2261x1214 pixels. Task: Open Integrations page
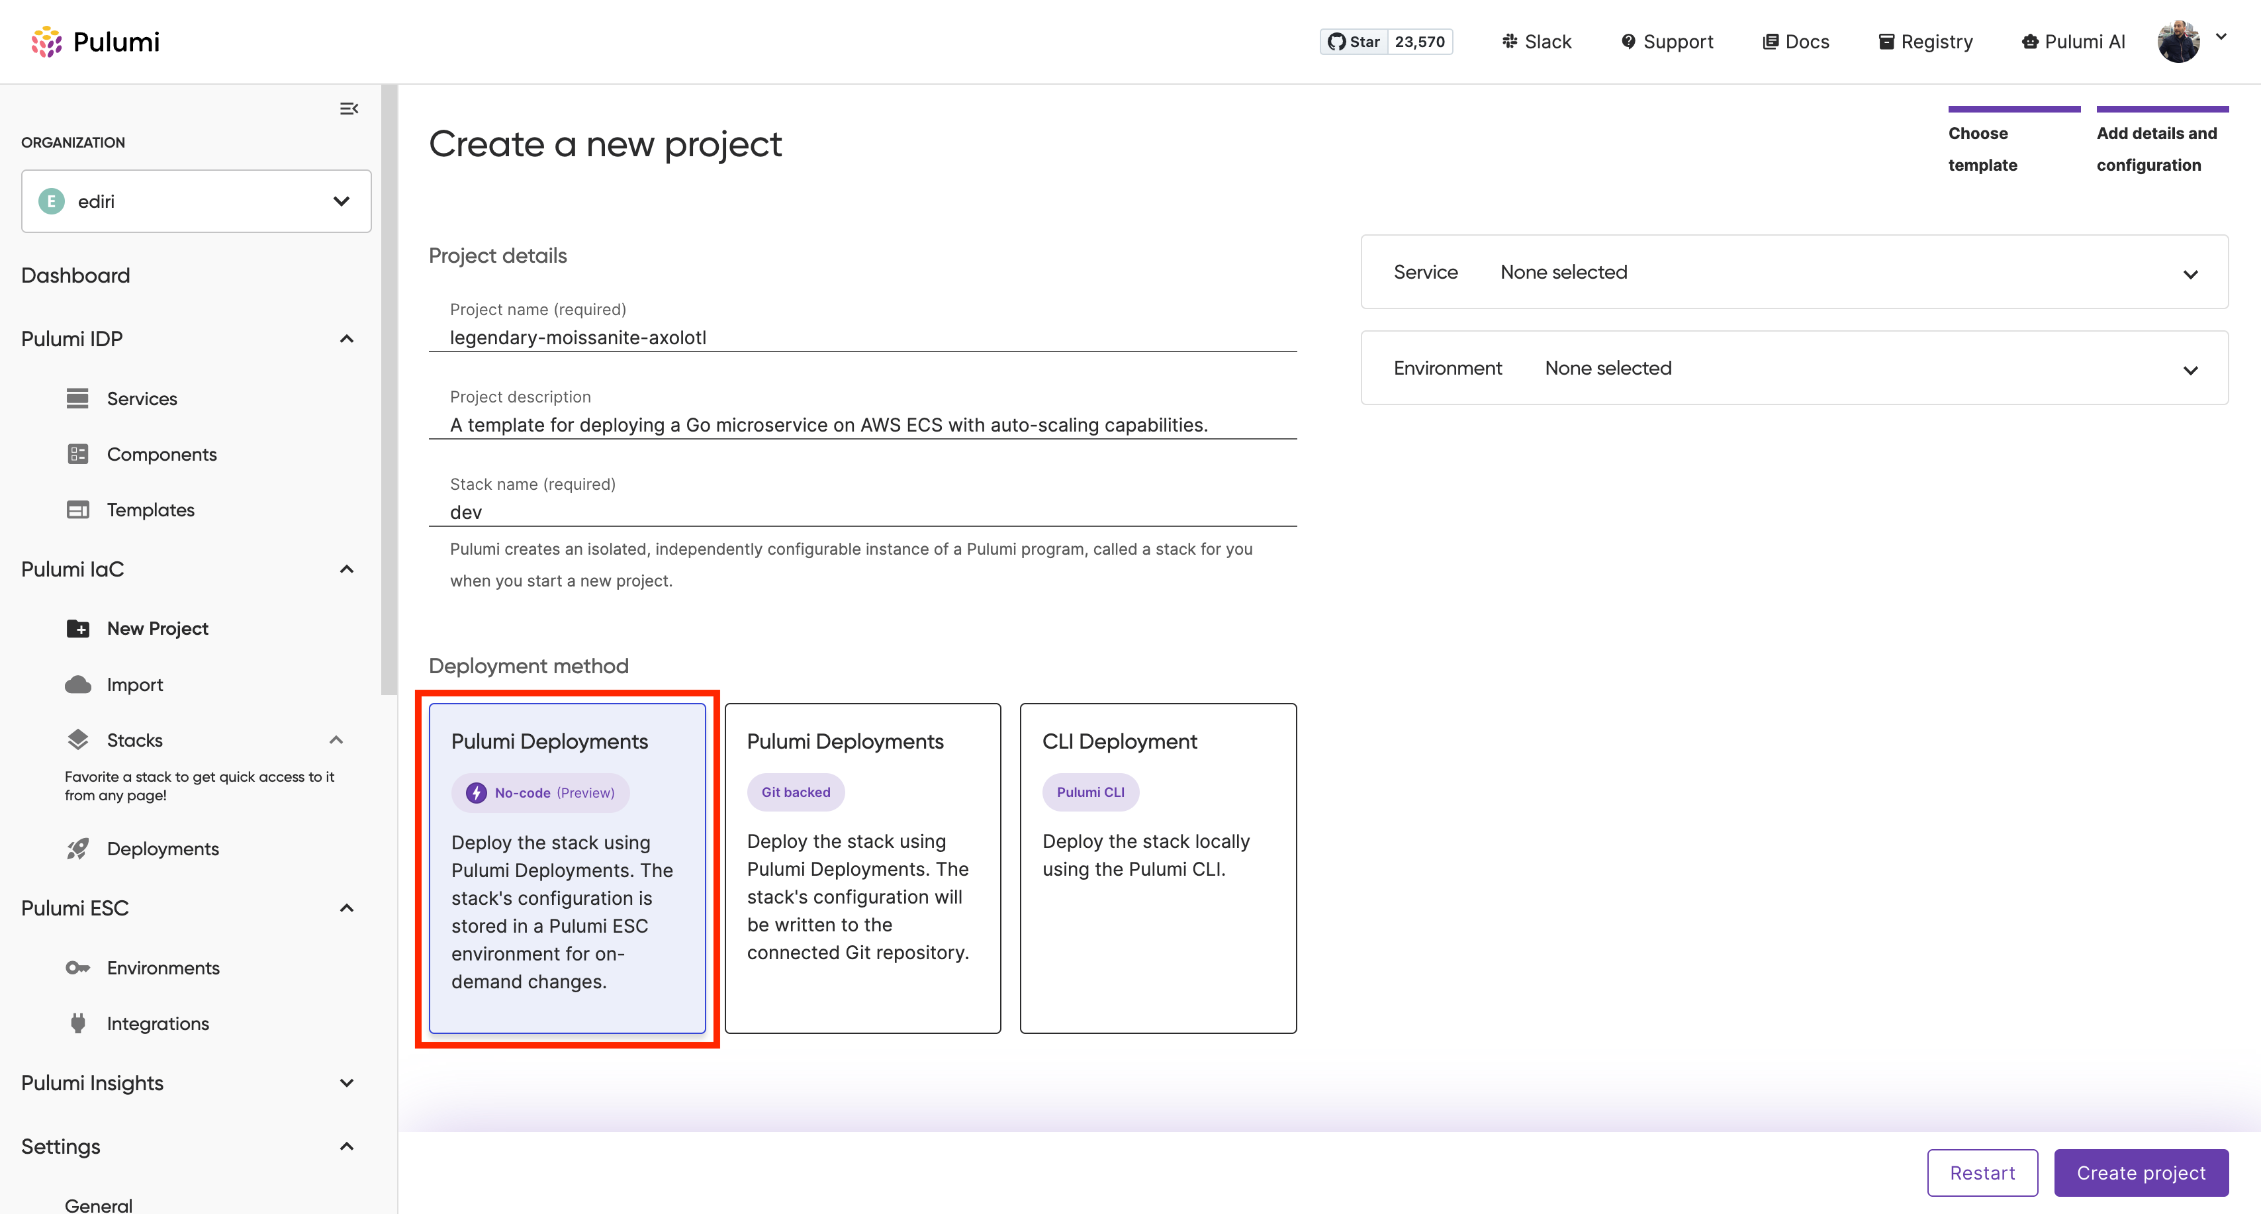pyautogui.click(x=158, y=1023)
